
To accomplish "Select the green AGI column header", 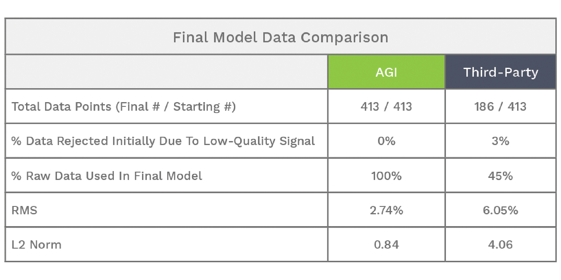I will 386,72.
